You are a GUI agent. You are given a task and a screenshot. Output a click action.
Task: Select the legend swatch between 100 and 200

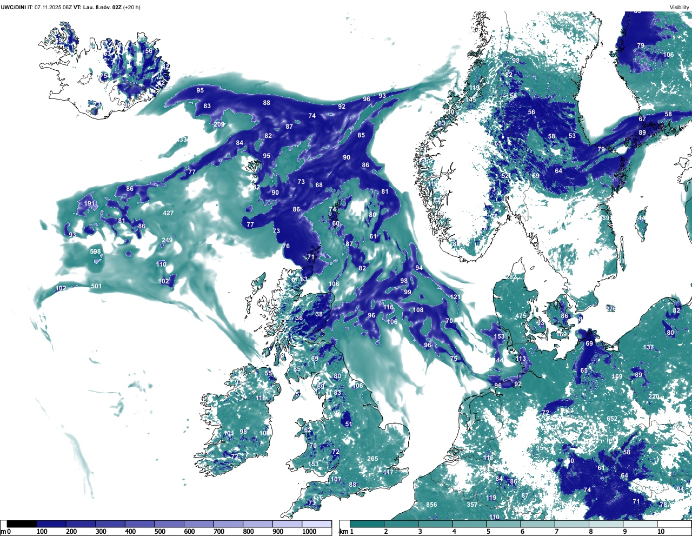(x=51, y=524)
